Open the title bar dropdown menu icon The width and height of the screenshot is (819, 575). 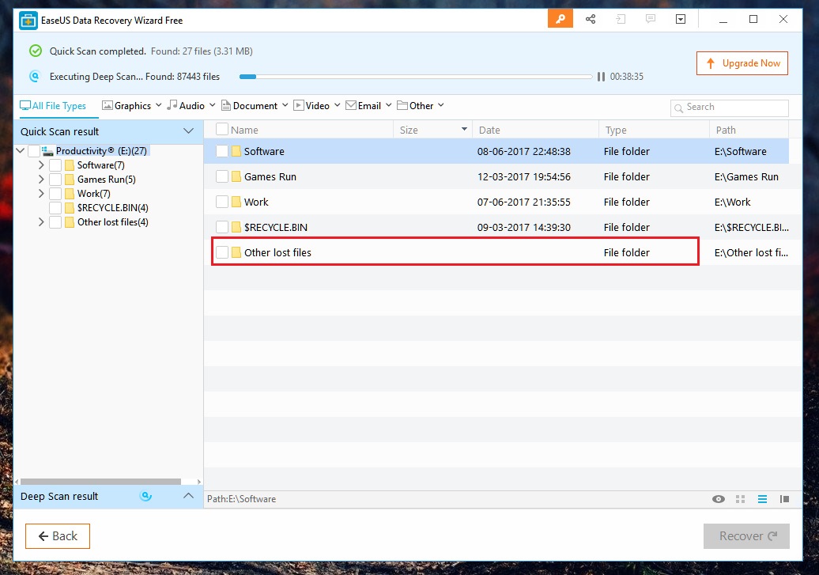pos(681,19)
